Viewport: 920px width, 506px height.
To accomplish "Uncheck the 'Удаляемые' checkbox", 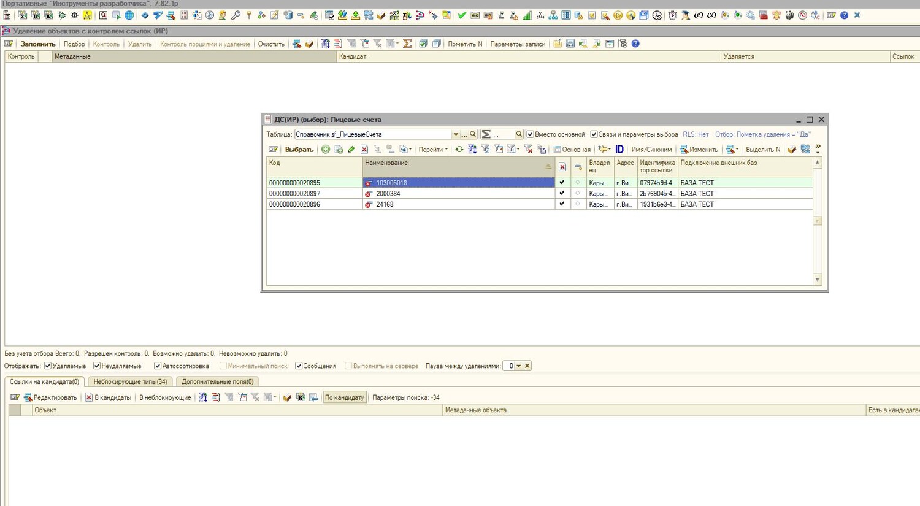I will pos(48,366).
